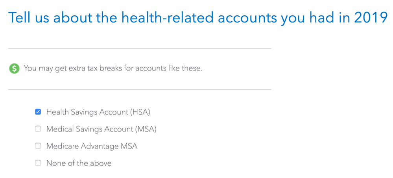The image size is (393, 178).
Task: Tick the Medicare Advantage MSA checkbox
Action: 38,146
